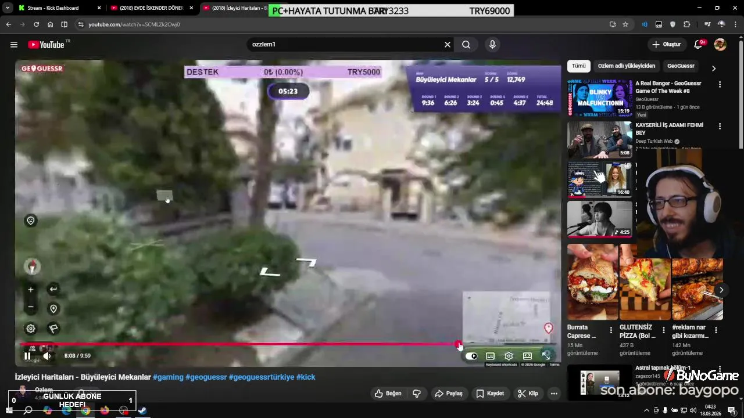This screenshot has height=418, width=744.
Task: Open the #gaming hashtag link
Action: [x=168, y=377]
